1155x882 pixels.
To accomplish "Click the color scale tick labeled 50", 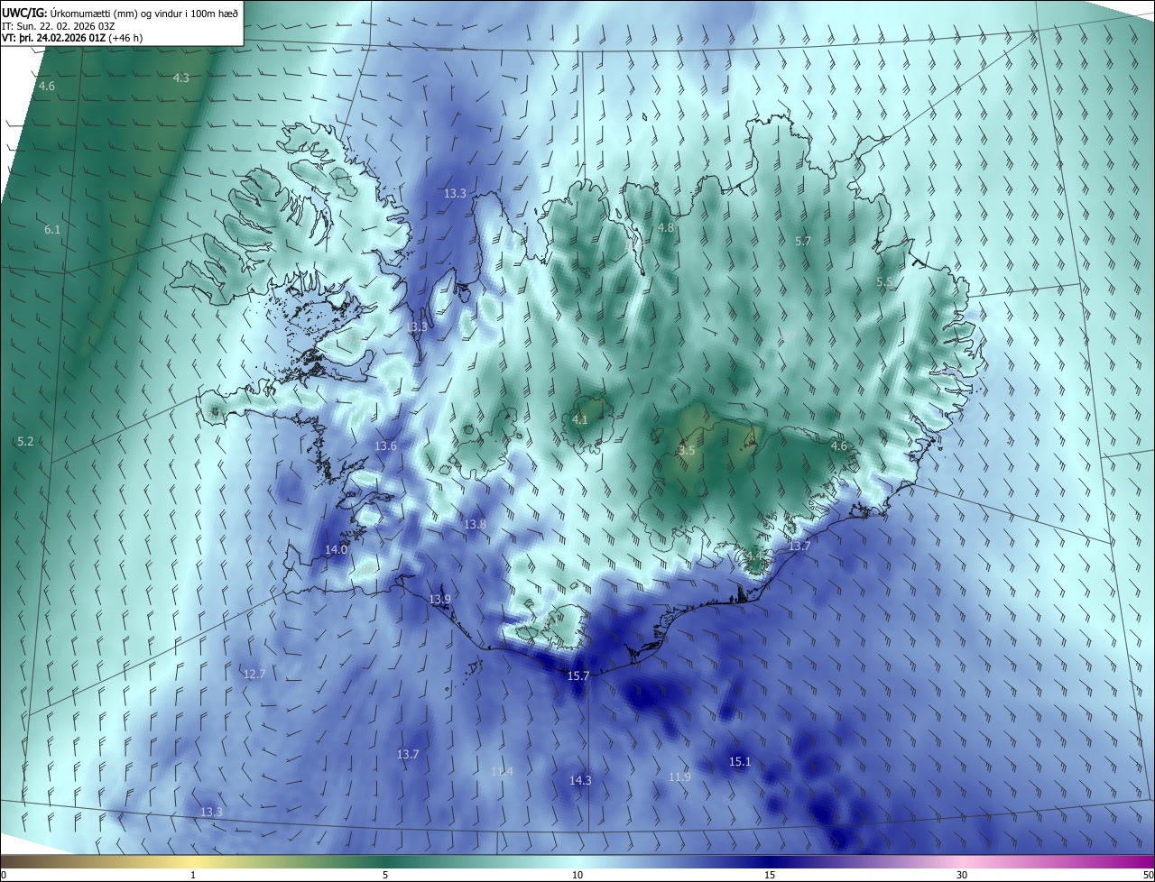I will click(1148, 875).
